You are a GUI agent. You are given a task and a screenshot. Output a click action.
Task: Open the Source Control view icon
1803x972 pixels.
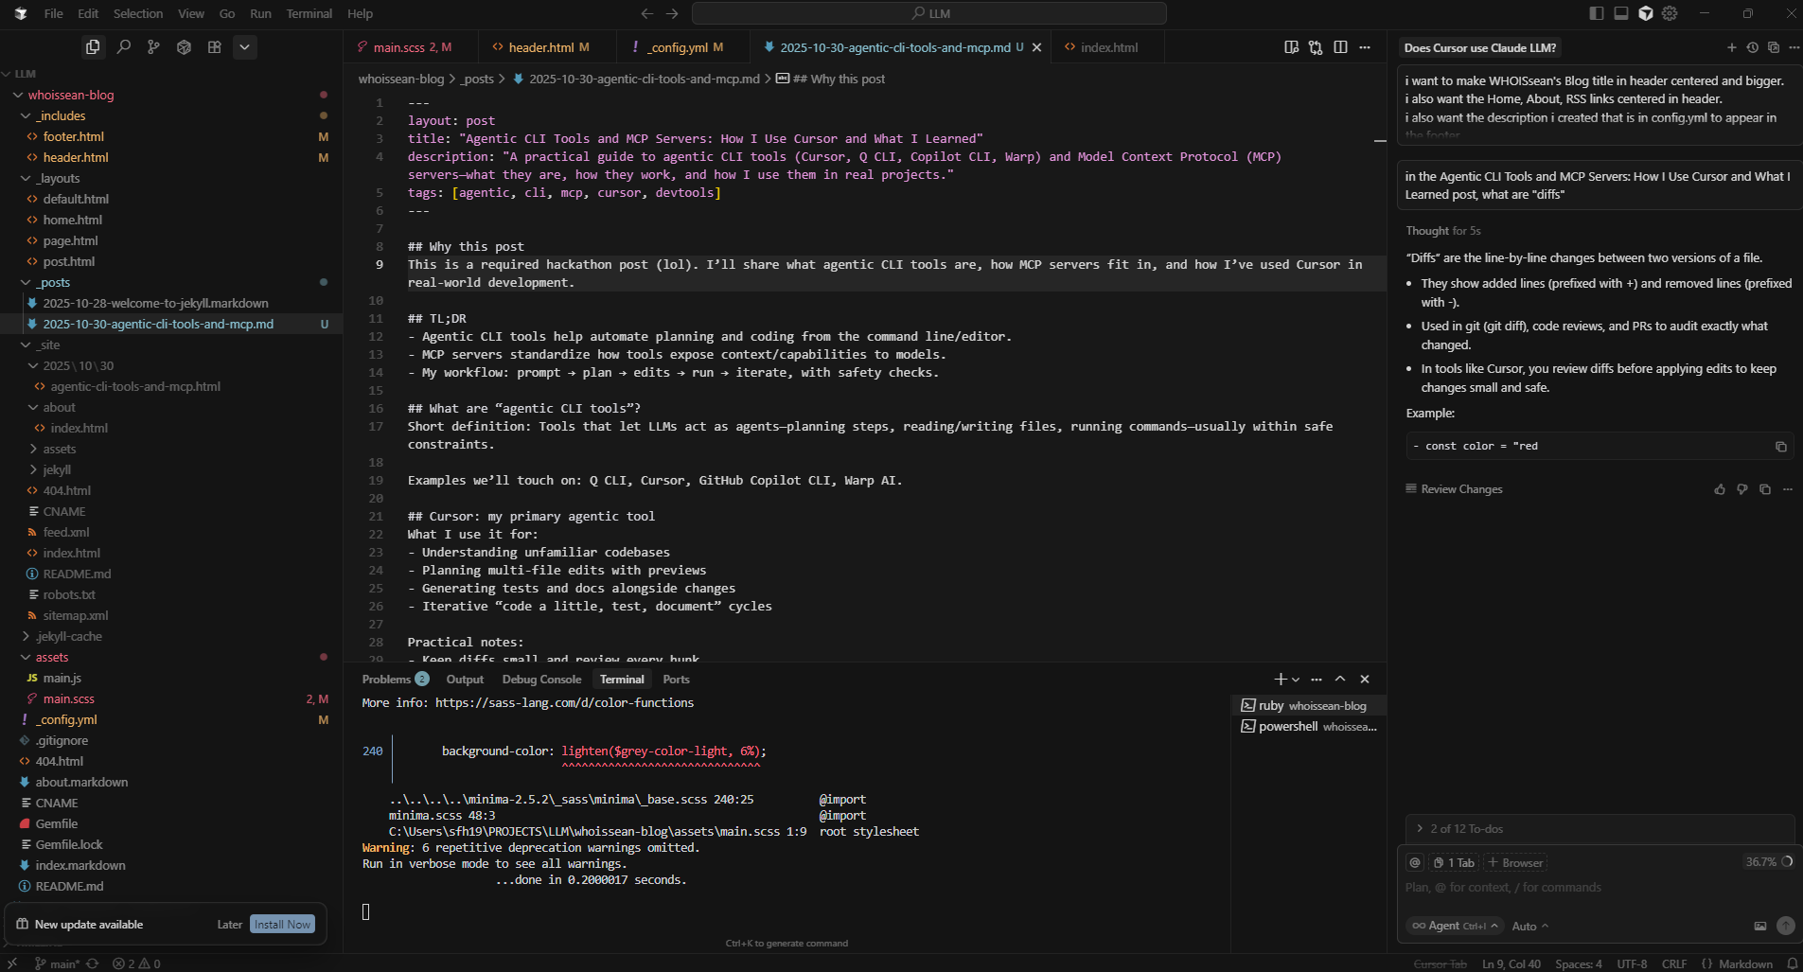[153, 47]
